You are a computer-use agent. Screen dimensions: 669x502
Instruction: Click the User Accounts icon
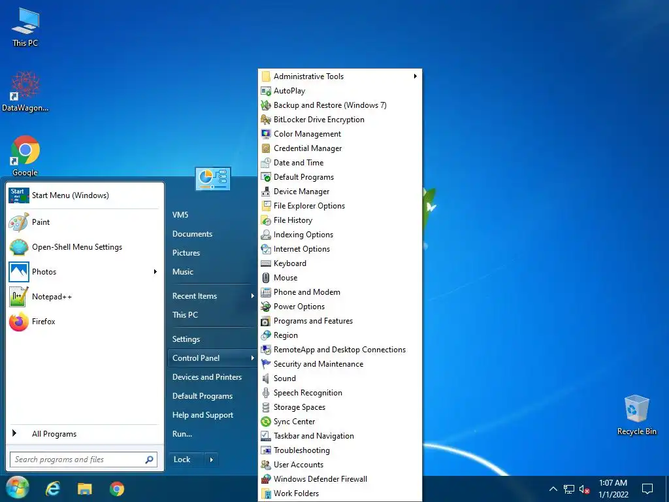[x=266, y=465]
